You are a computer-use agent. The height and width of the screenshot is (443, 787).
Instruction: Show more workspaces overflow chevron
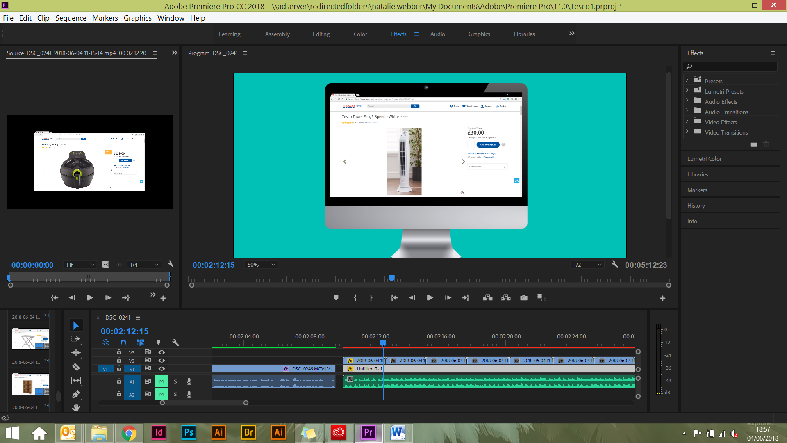click(572, 34)
